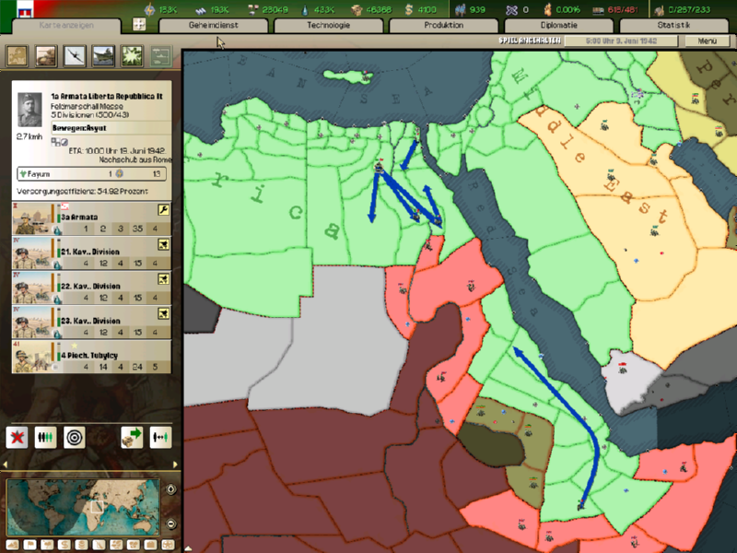
Task: Click the date display 9. Juni 1942
Action: 621,41
